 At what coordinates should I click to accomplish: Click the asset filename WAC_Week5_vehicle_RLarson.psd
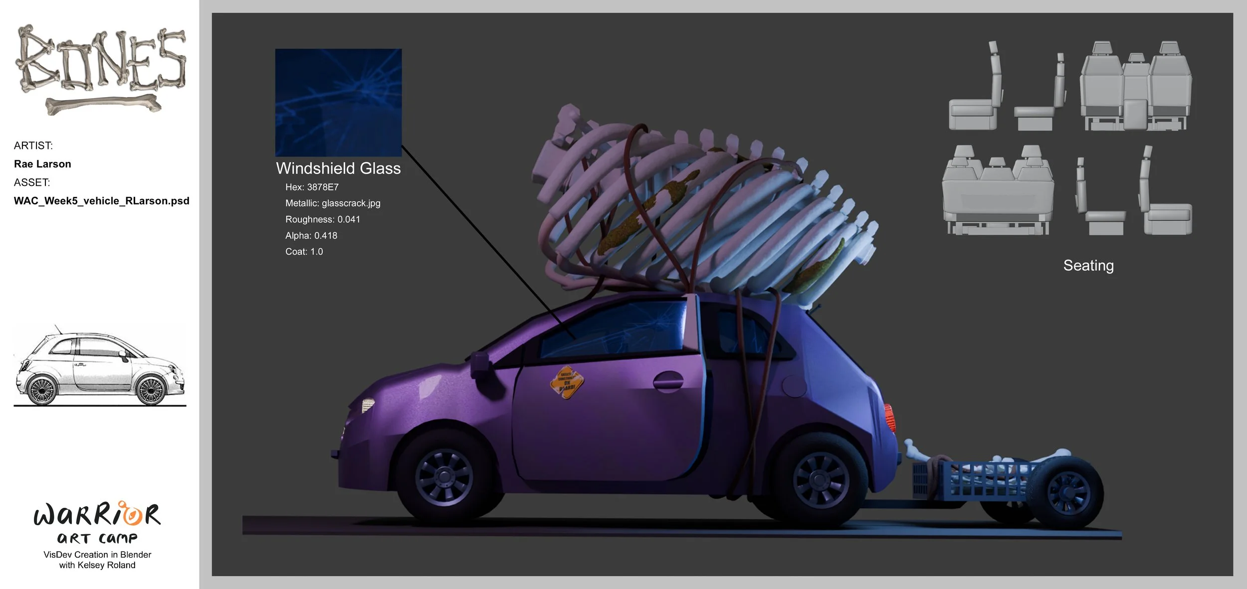coord(102,201)
